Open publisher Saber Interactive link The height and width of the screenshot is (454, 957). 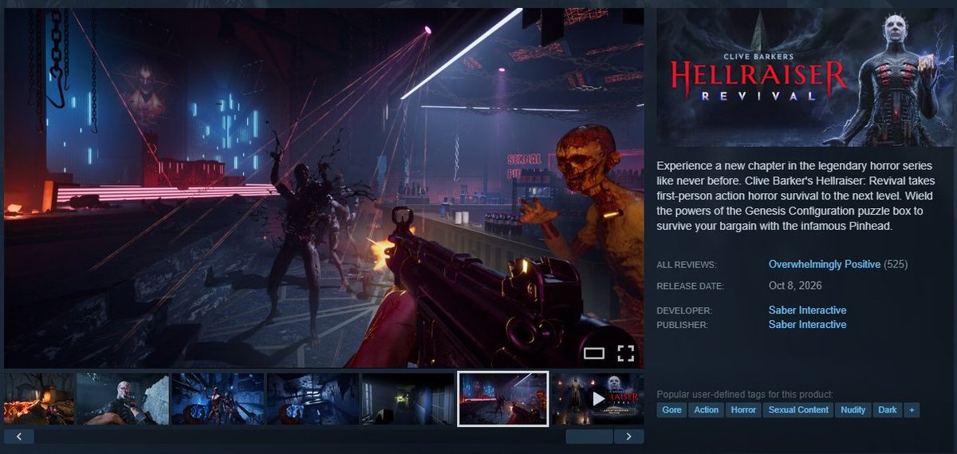tap(807, 325)
